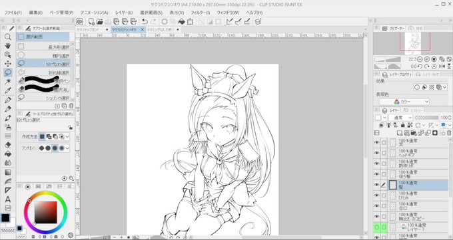Select the Move layer tool
The image size is (453, 240).
[8, 63]
